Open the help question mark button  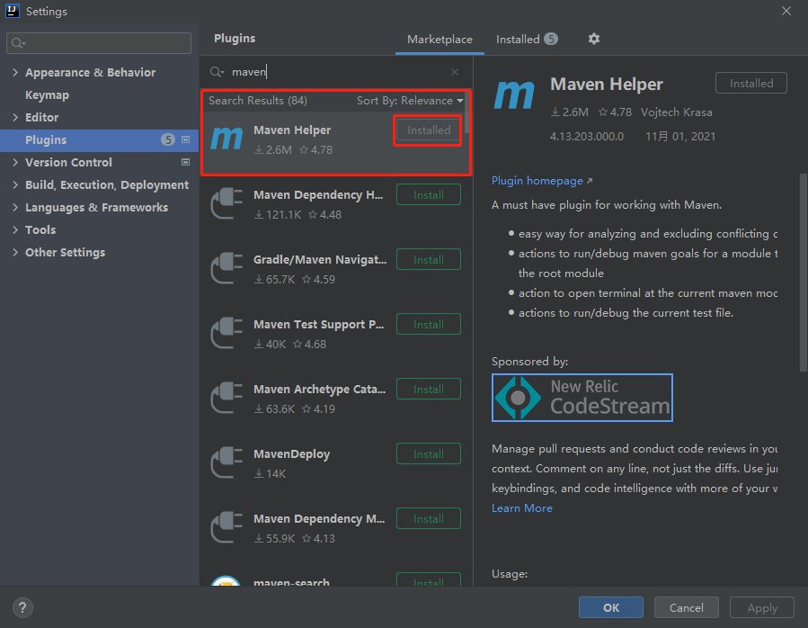click(x=22, y=607)
